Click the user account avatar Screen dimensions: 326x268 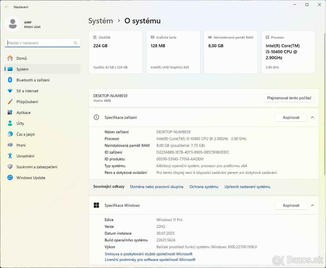click(12, 24)
